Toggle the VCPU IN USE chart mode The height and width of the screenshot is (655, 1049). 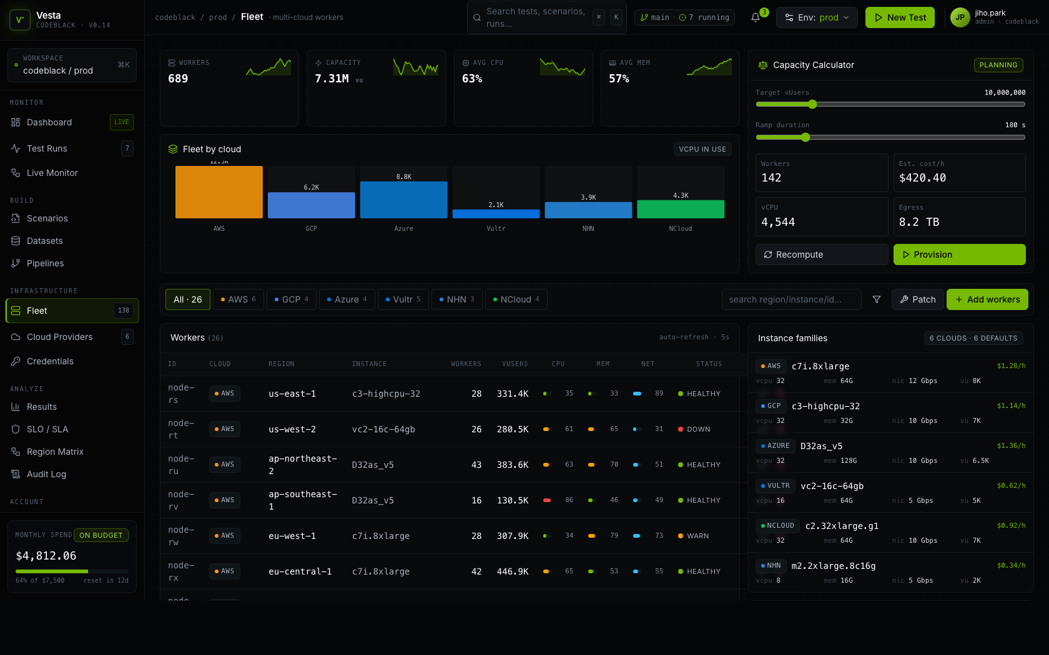click(702, 149)
